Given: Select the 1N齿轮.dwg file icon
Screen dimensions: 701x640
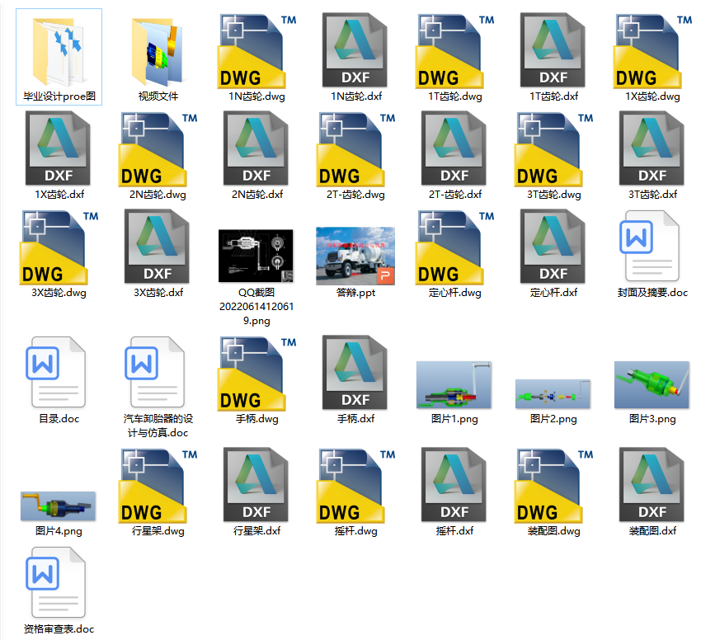Looking at the screenshot, I should point(256,51).
